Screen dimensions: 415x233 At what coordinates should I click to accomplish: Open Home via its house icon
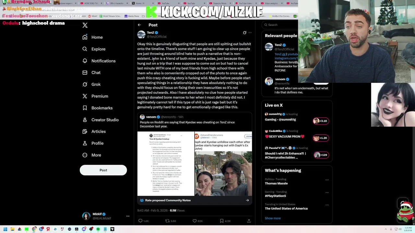[85, 37]
